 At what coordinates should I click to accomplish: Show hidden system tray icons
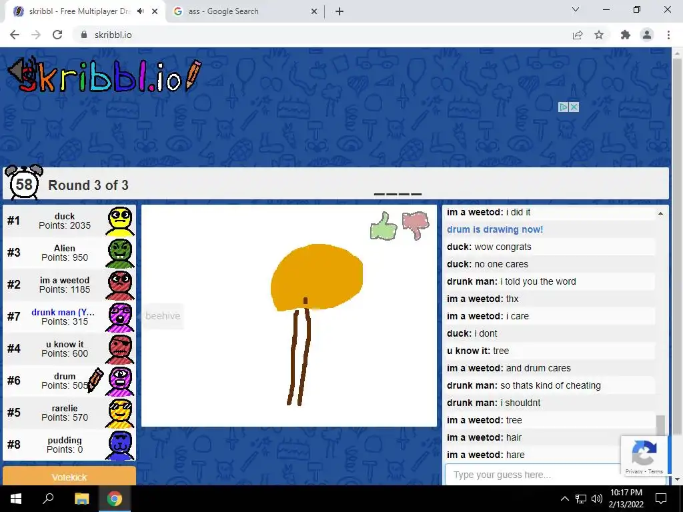pos(564,499)
